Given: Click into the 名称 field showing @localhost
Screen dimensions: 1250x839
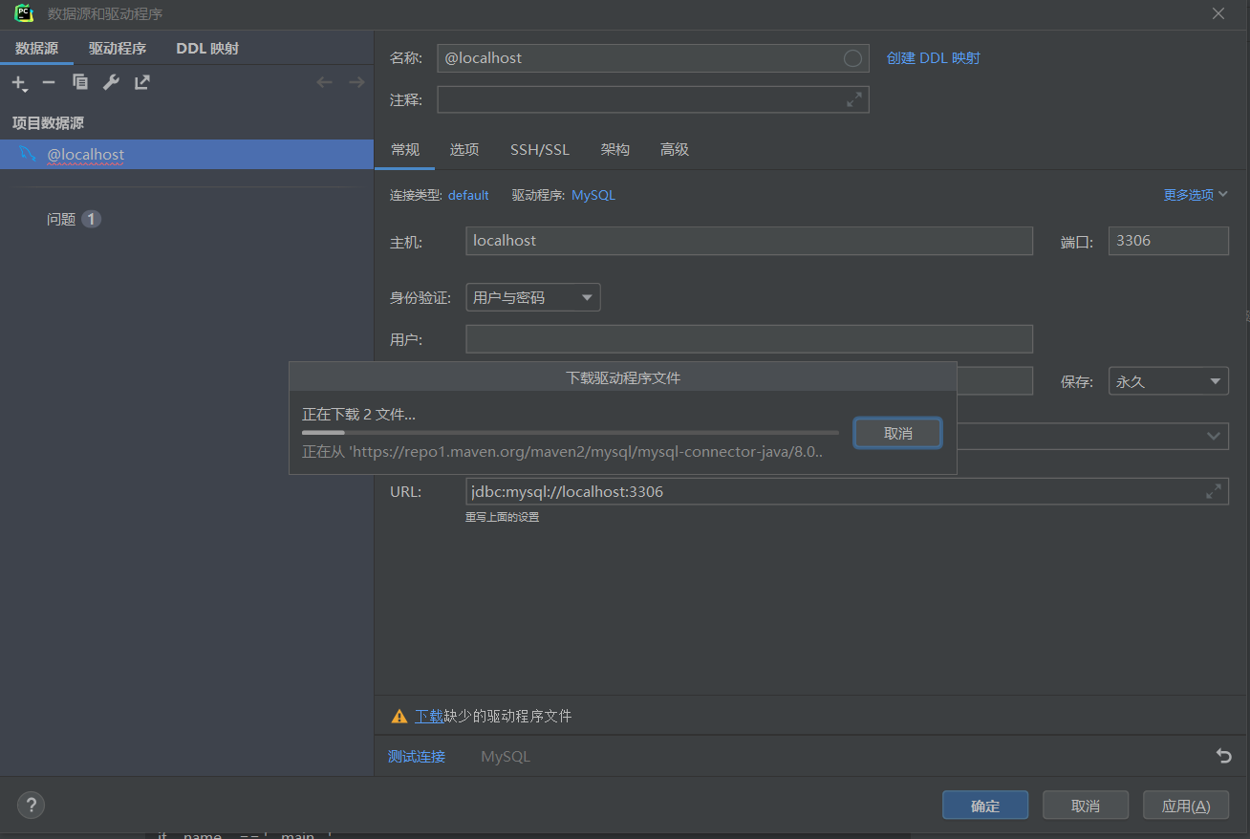Looking at the screenshot, I should (x=653, y=58).
